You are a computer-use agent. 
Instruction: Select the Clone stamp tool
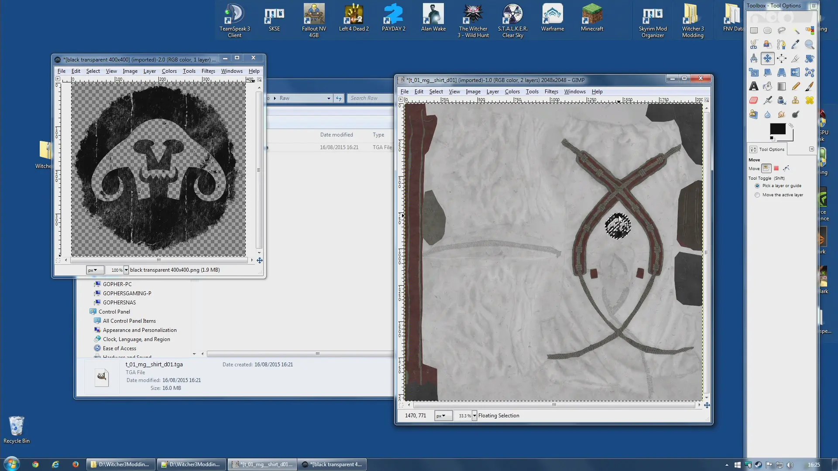point(796,100)
